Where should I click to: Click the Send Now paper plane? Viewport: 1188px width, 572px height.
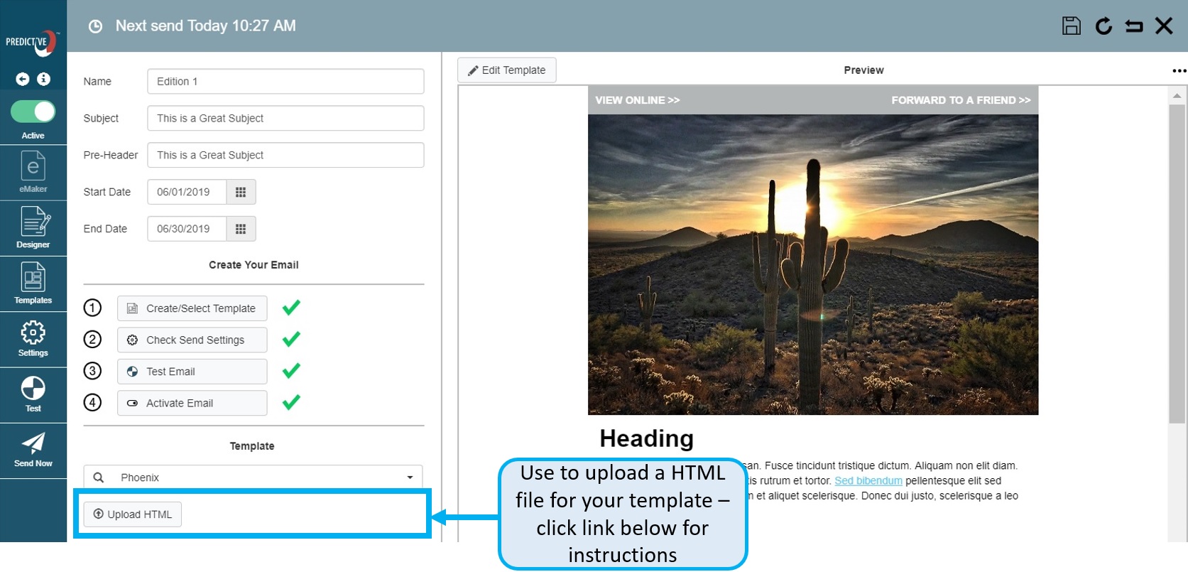point(33,449)
